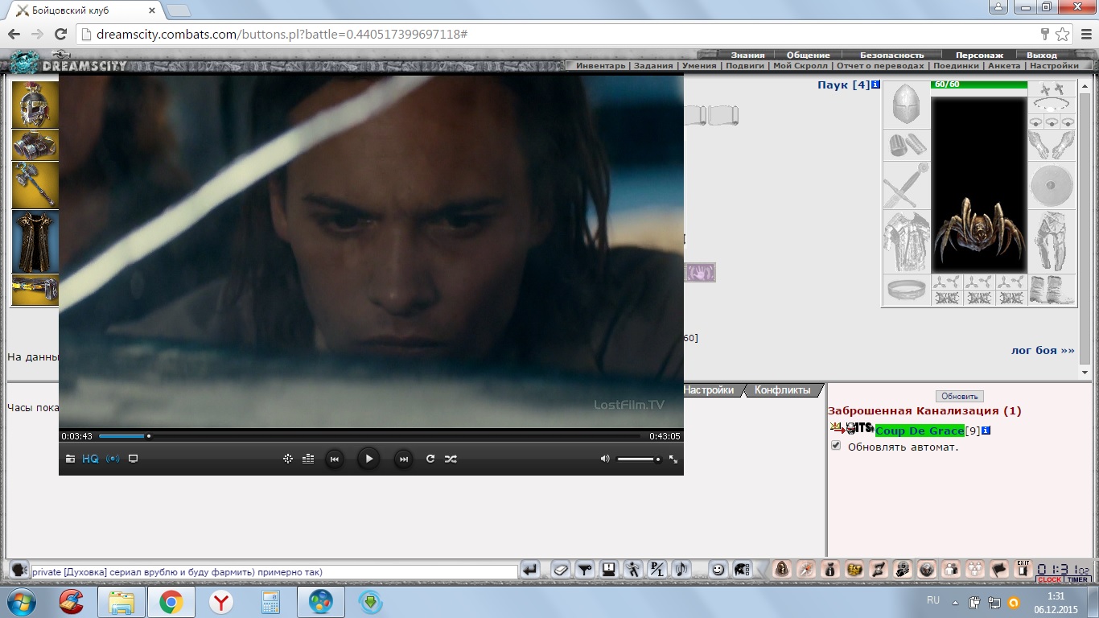1099x618 pixels.
Task: Click the dark robe armor item
Action: 35,241
